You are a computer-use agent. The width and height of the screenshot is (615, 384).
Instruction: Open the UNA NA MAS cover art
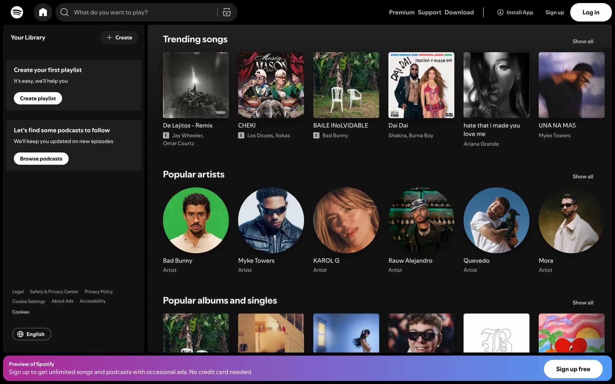tap(572, 85)
